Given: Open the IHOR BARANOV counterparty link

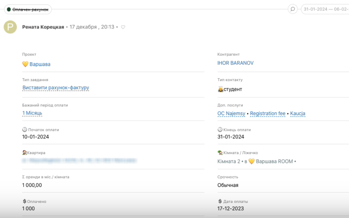Looking at the screenshot, I should click(235, 63).
